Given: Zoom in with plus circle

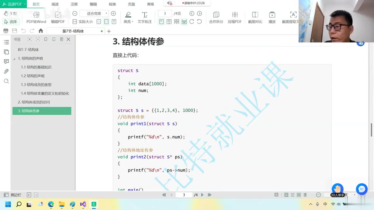Looking at the screenshot, I should click(113, 13).
